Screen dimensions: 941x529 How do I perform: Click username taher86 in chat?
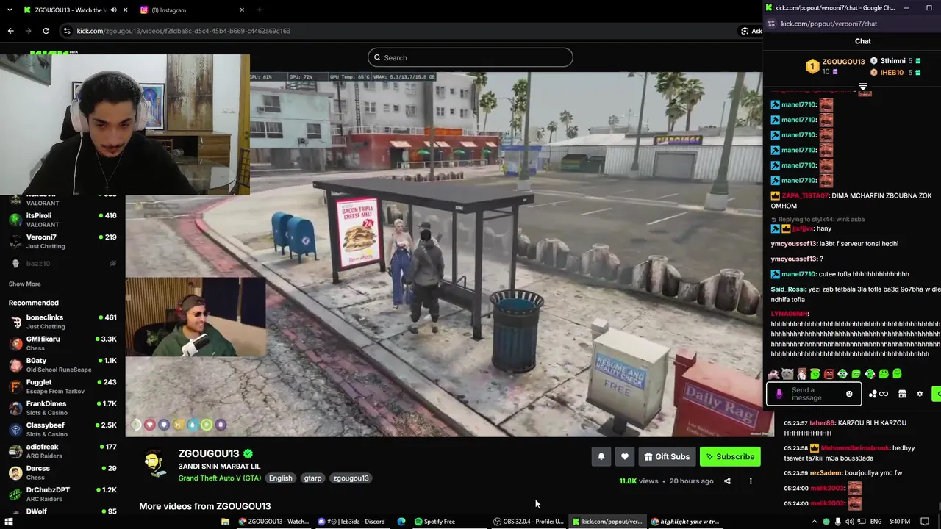click(x=822, y=423)
